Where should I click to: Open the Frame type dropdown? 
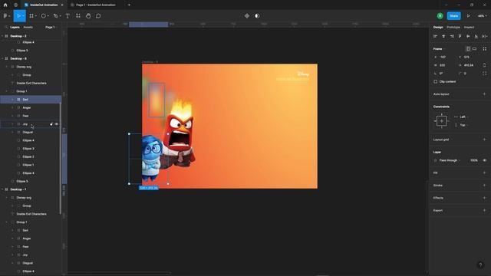pos(439,49)
